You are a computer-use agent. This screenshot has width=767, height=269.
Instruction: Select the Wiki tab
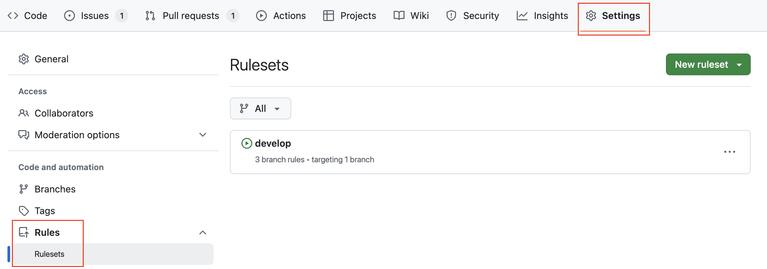pos(411,16)
